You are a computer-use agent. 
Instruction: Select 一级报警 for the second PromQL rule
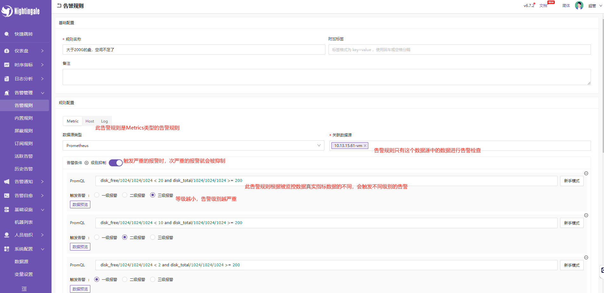(x=97, y=237)
